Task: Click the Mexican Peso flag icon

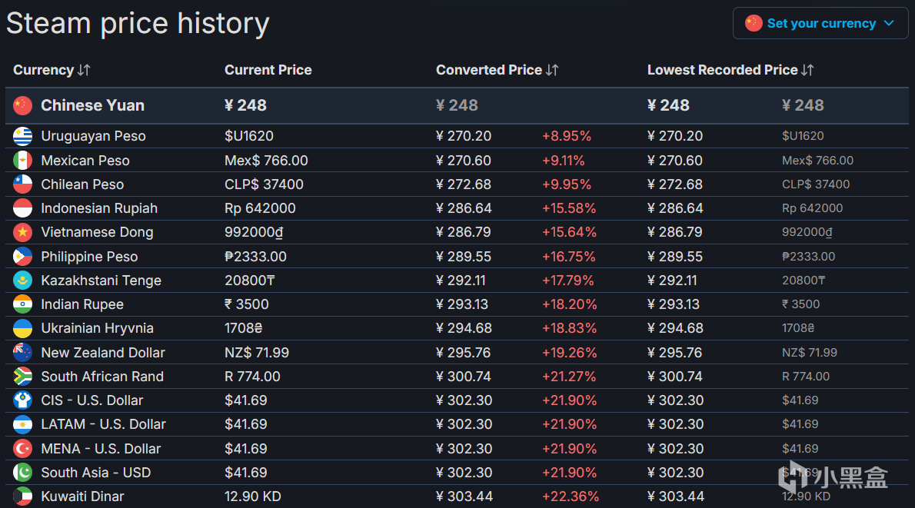Action: tap(22, 161)
